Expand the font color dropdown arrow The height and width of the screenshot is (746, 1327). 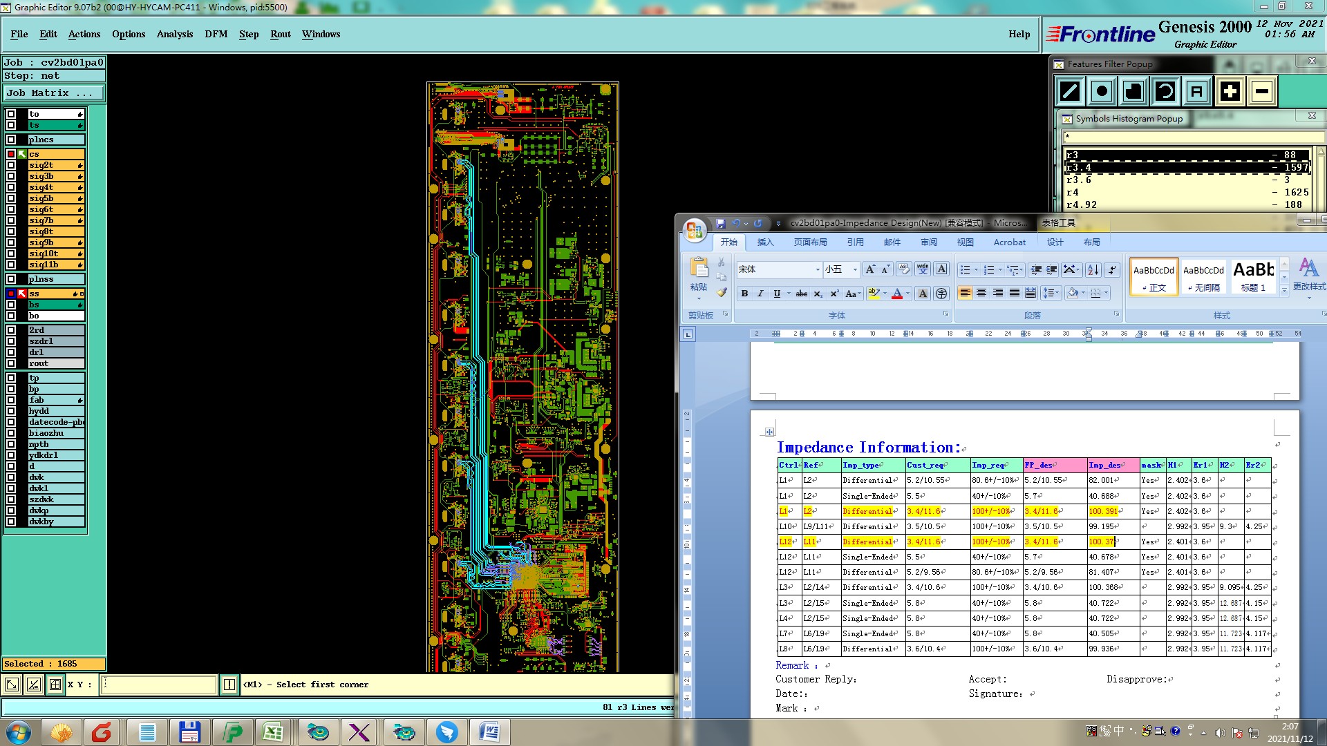point(907,294)
